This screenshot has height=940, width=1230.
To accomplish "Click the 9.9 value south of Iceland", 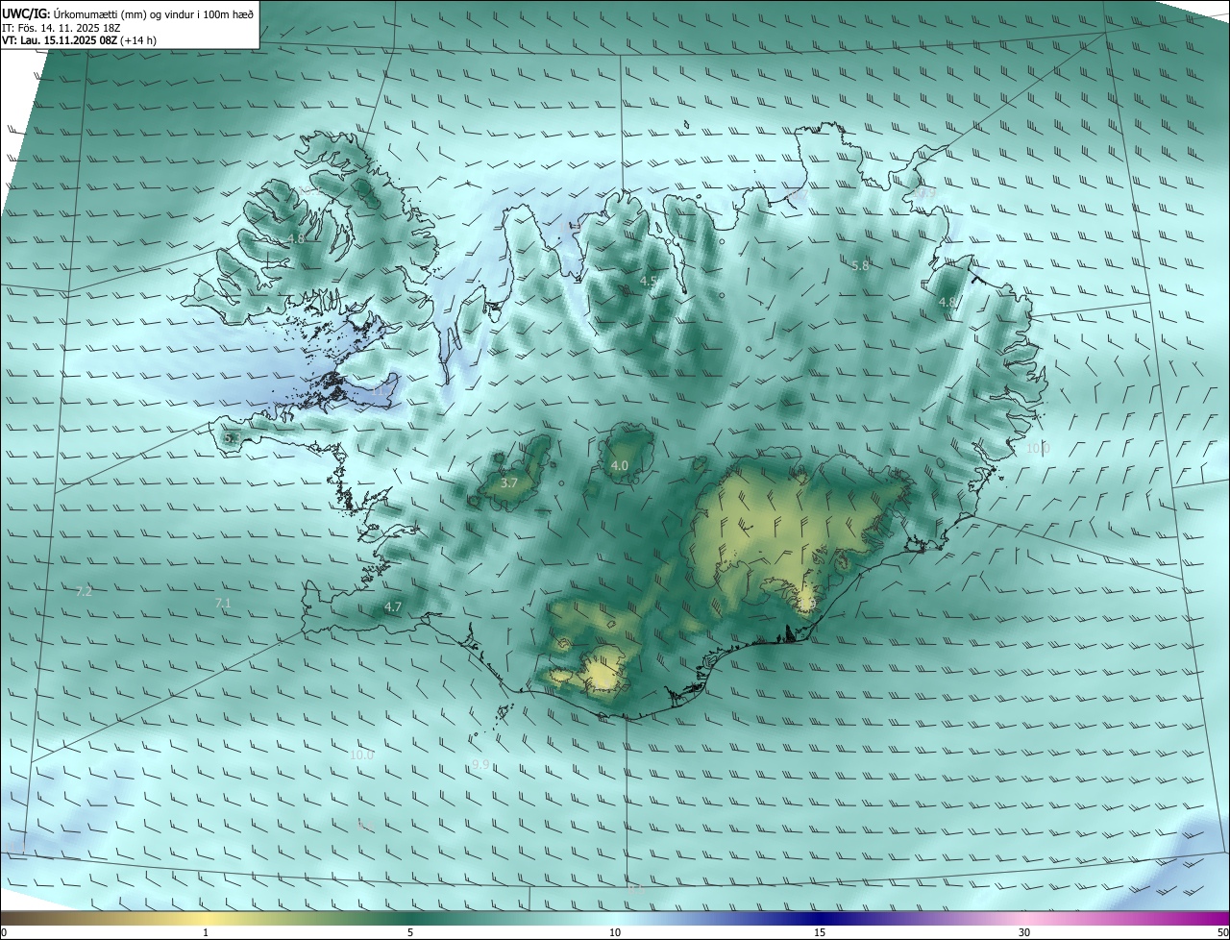I will (480, 764).
